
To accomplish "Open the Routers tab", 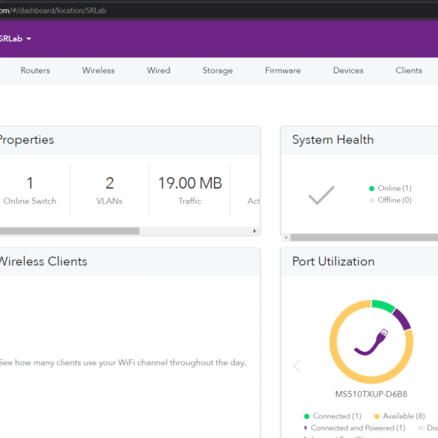I will (x=35, y=70).
